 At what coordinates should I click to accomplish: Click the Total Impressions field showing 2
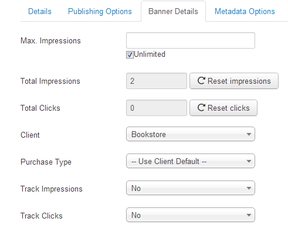pos(157,81)
